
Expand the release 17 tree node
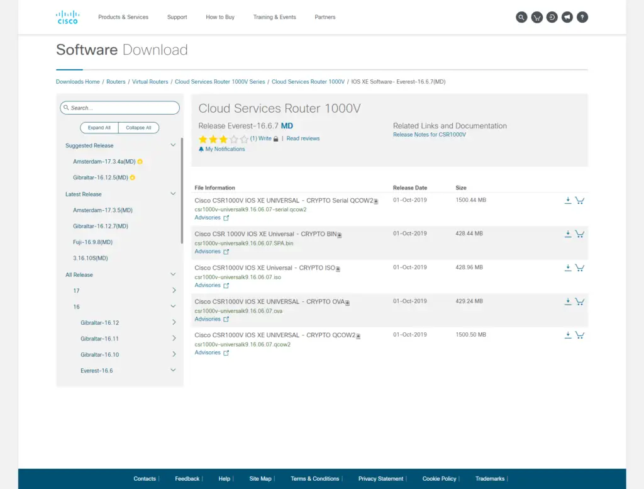pos(174,290)
